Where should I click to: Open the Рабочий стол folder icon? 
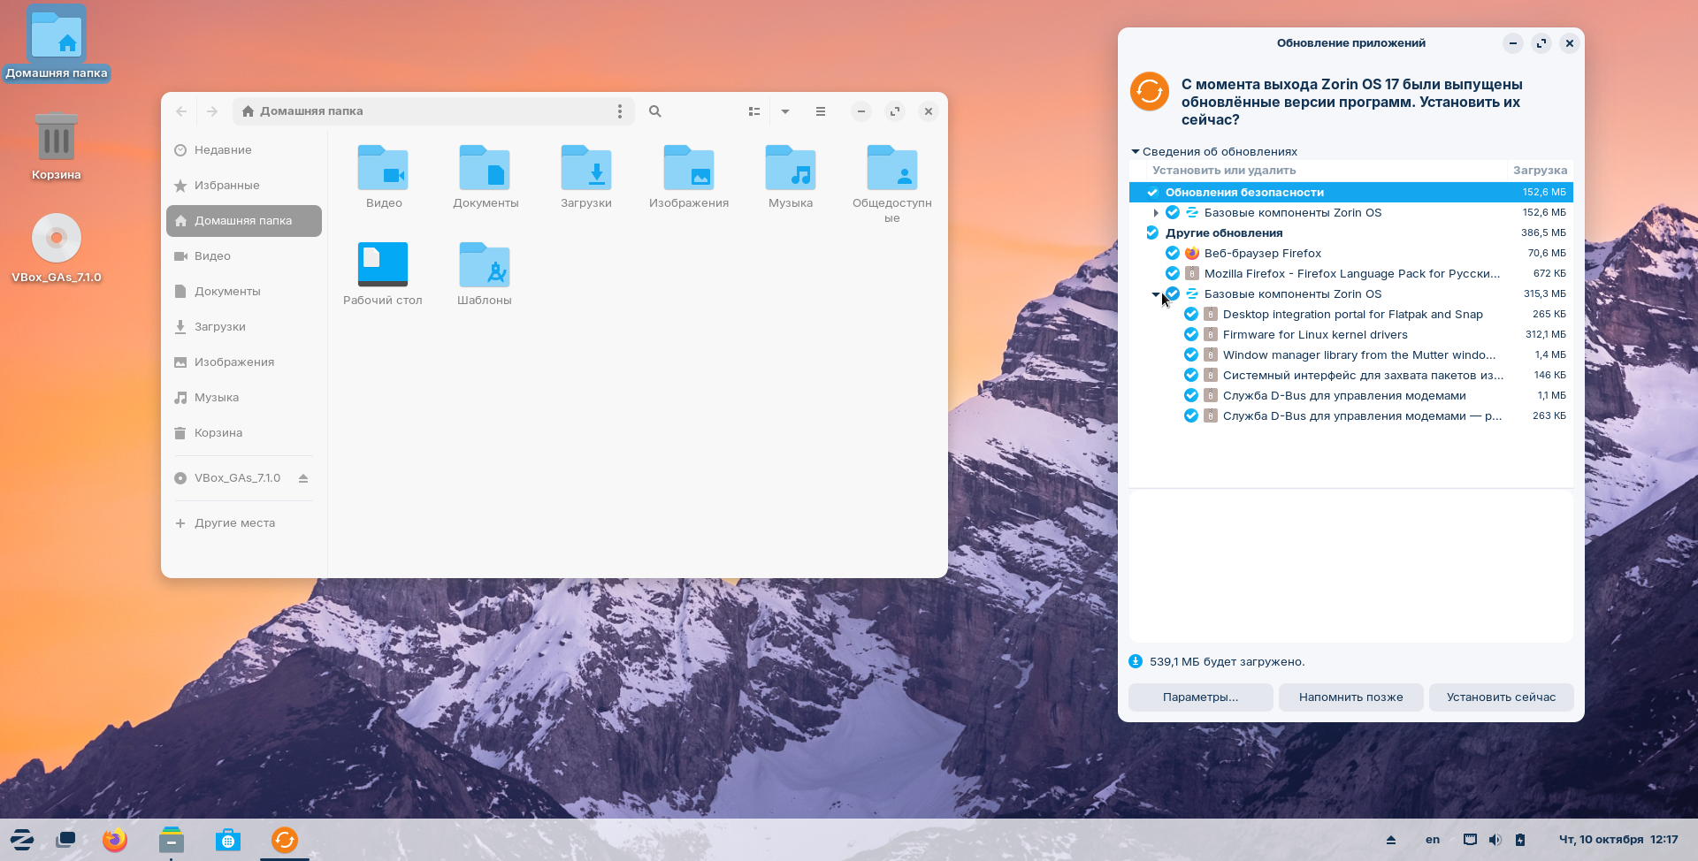point(383,264)
